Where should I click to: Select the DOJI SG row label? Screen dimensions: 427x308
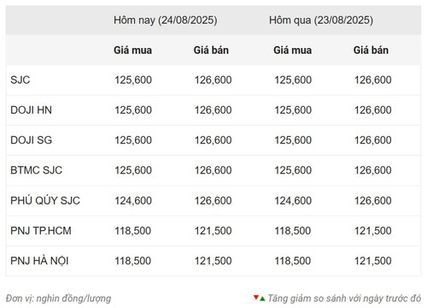pyautogui.click(x=32, y=140)
